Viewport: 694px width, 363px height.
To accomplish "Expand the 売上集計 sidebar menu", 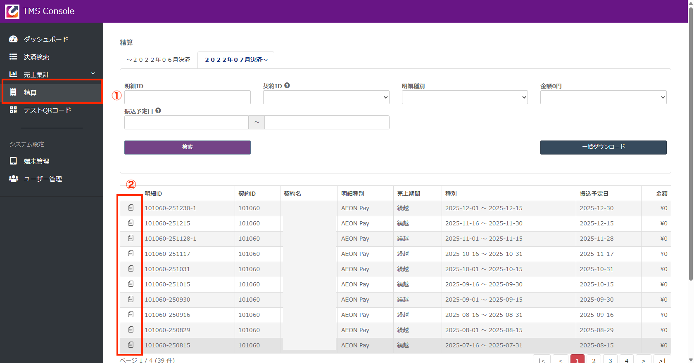I will coord(52,75).
